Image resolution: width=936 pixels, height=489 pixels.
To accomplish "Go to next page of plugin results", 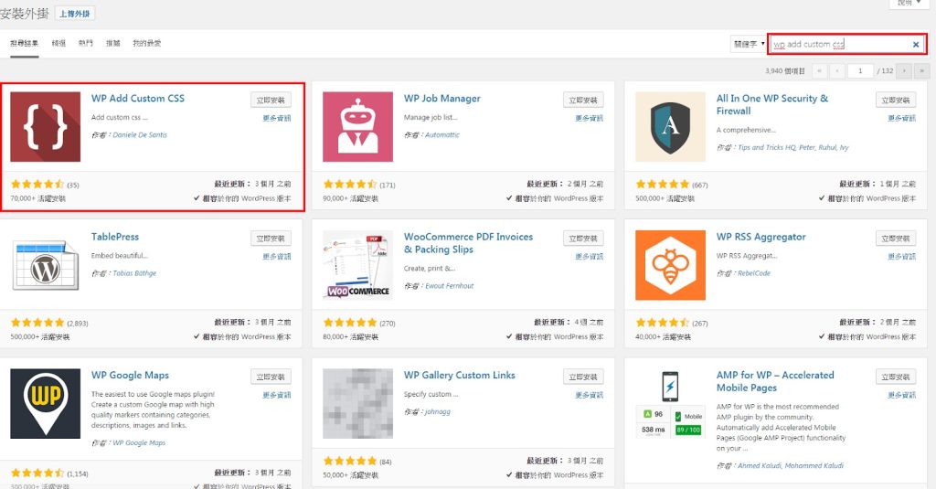I will 904,71.
